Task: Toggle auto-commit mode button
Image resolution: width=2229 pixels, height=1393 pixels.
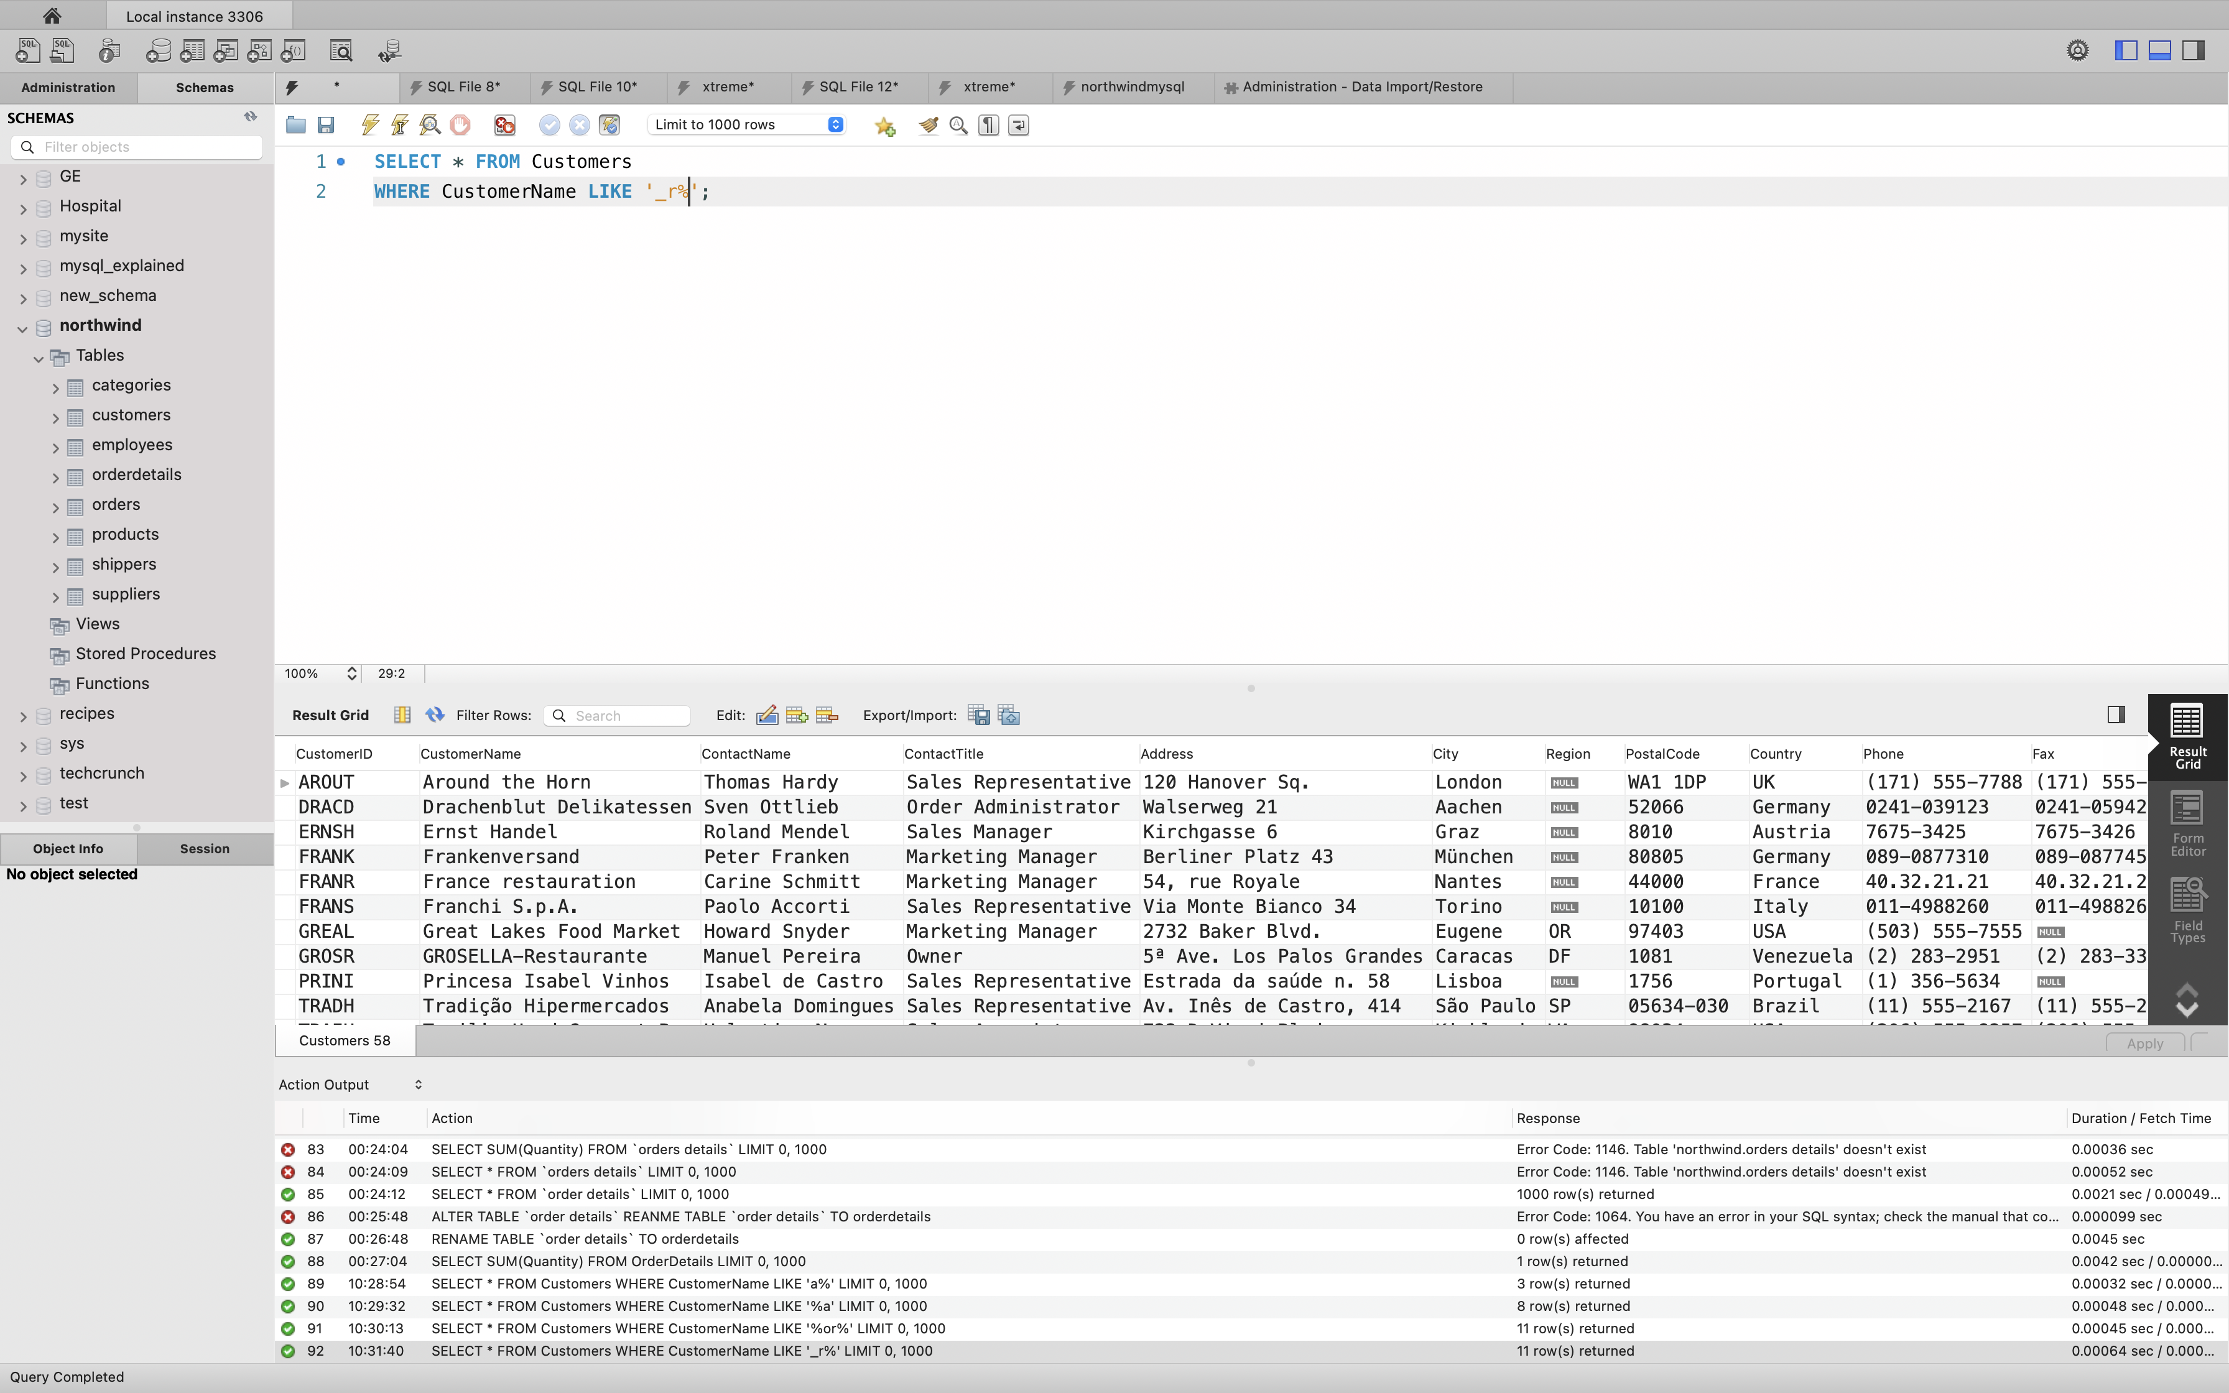Action: (x=609, y=125)
